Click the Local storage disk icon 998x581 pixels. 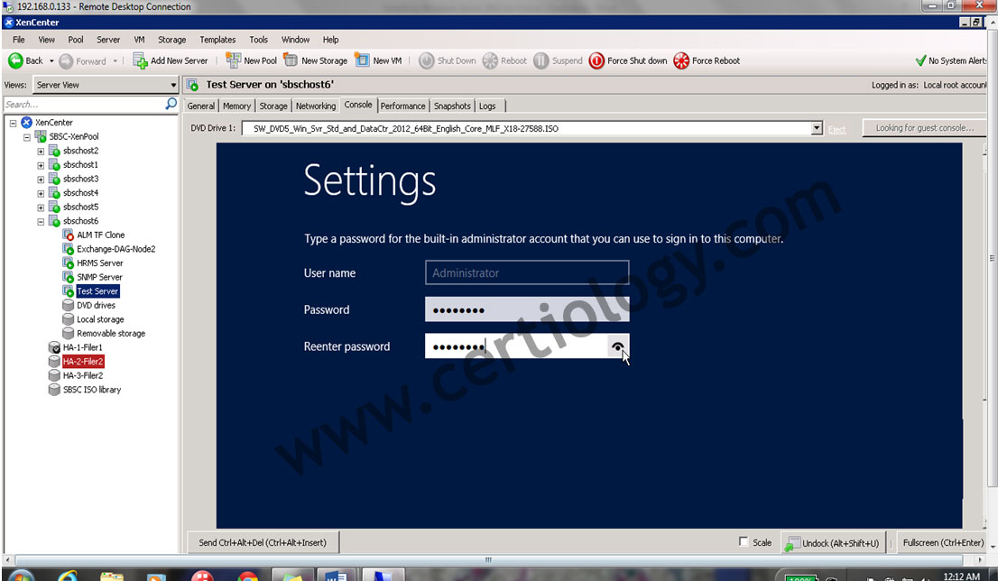tap(68, 318)
